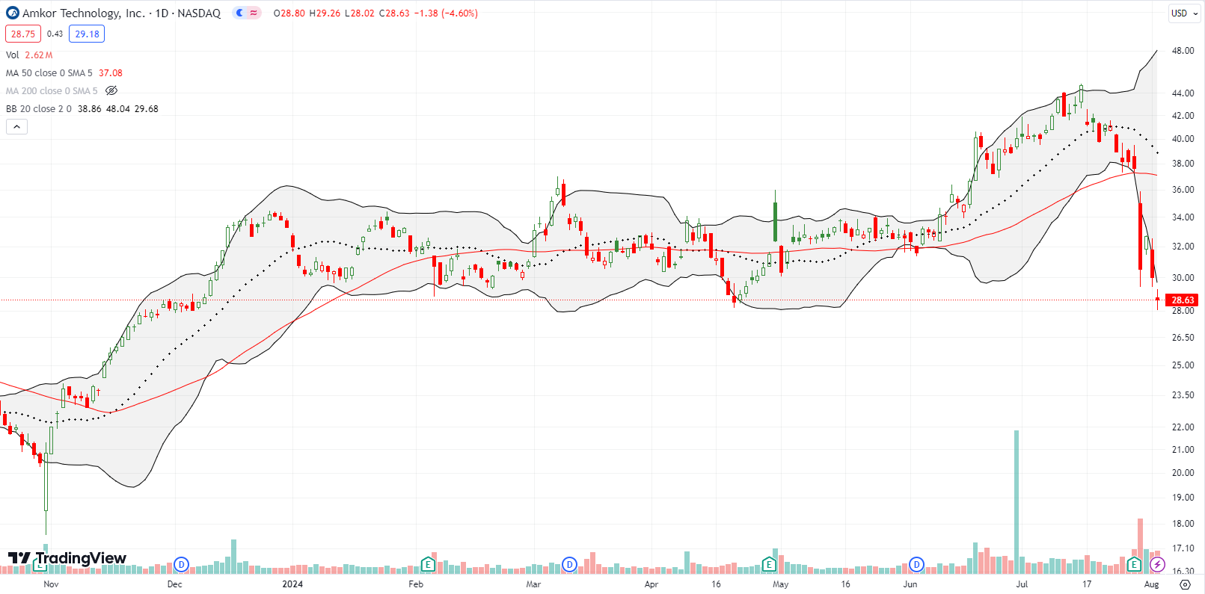Click the sell price button 28.75

[23, 34]
